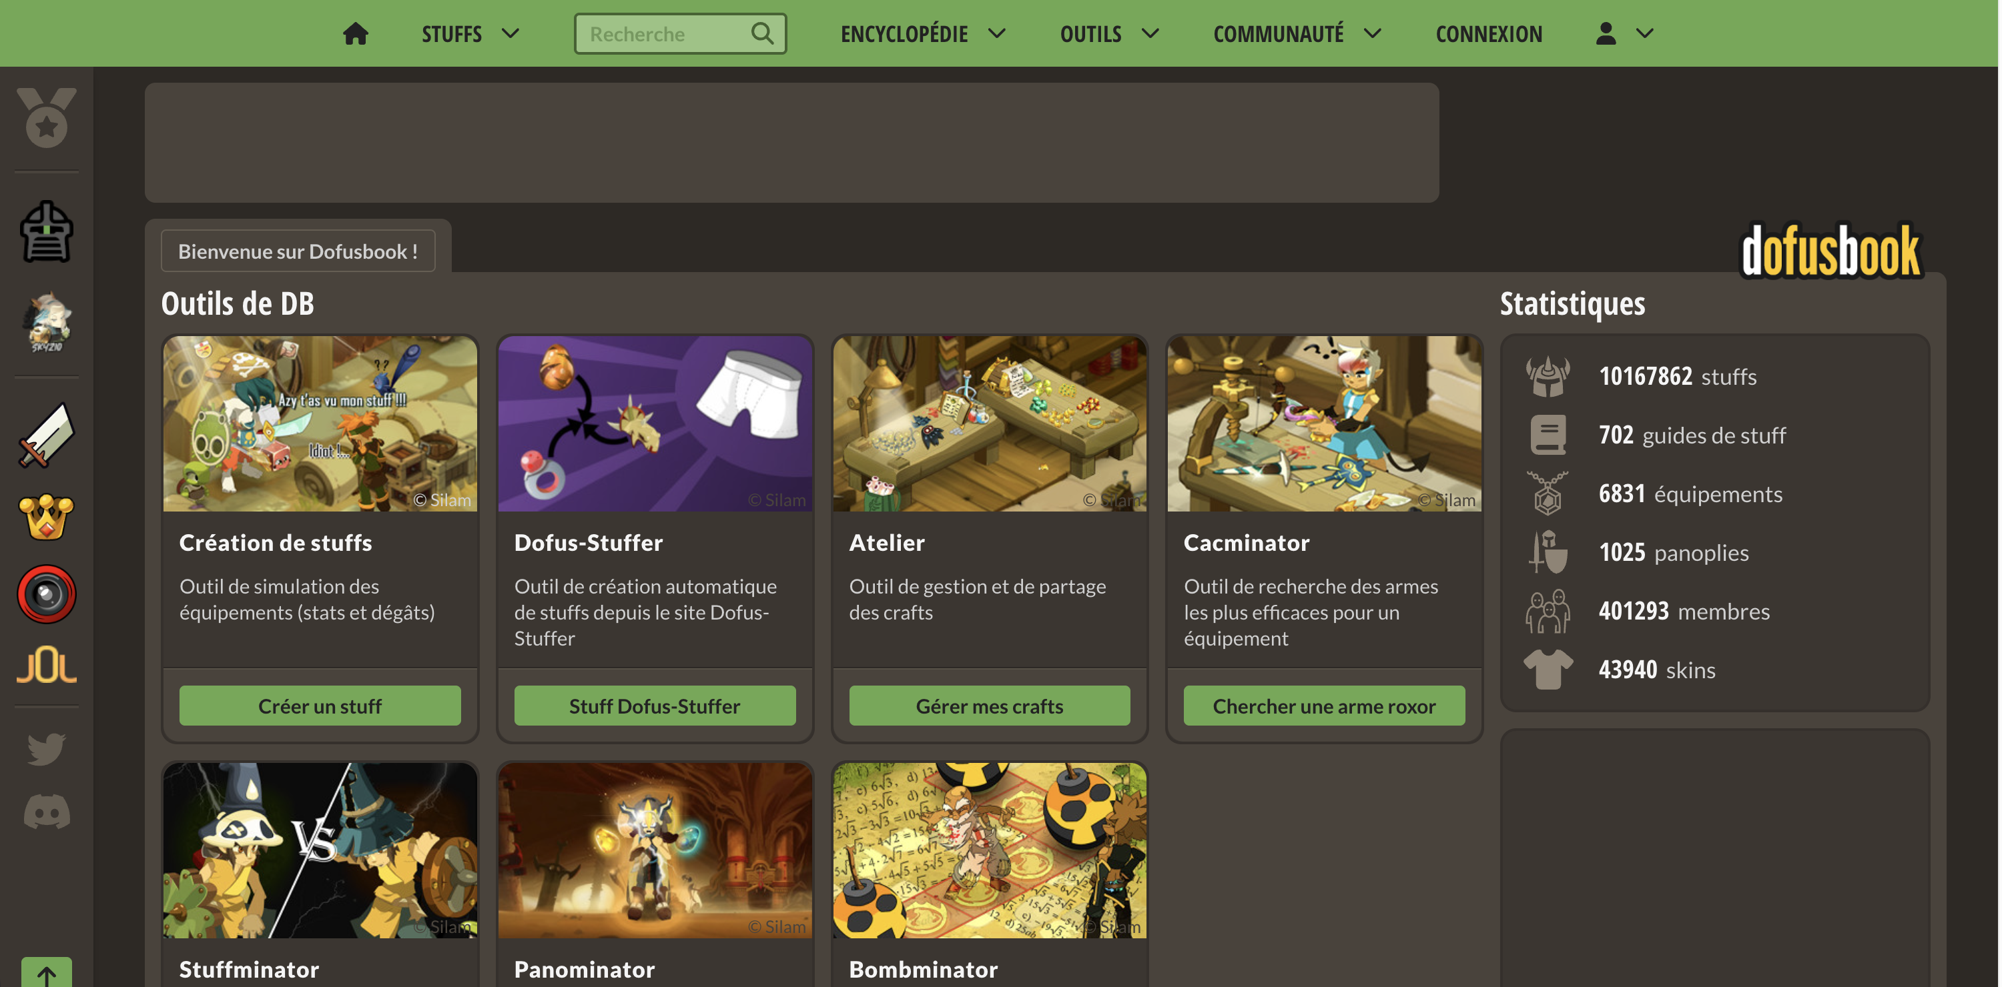Click the stuffs helmet statistics icon
Screen dimensions: 2002x987
pos(1548,377)
